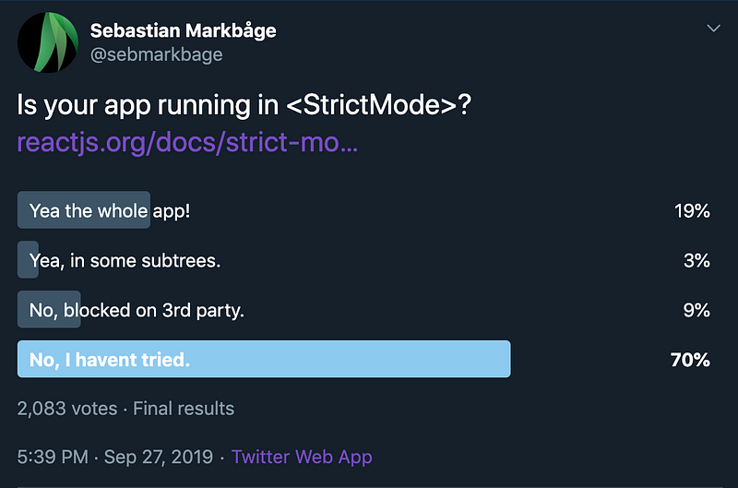
Task: Expand the tweet options chevron
Action: coord(713,29)
